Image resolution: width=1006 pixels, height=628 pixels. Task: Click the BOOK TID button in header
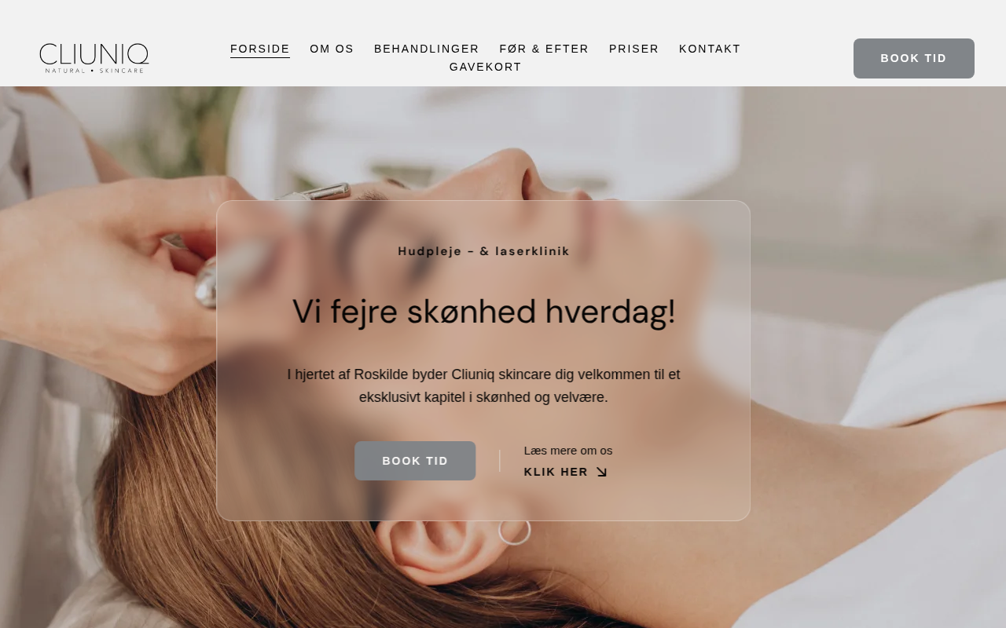point(914,58)
